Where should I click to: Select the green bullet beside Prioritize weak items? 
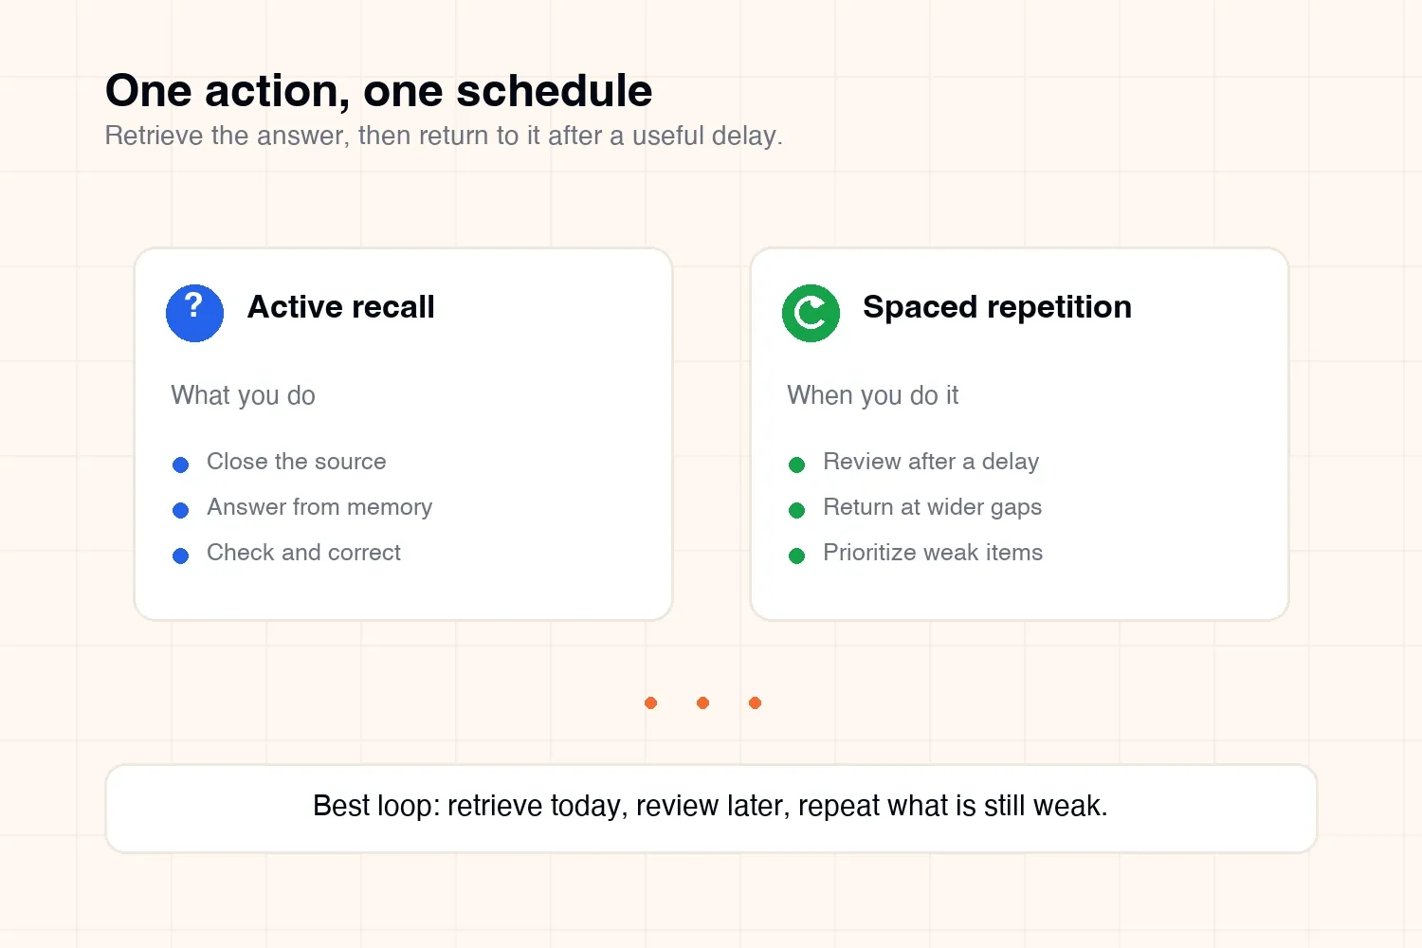(796, 556)
